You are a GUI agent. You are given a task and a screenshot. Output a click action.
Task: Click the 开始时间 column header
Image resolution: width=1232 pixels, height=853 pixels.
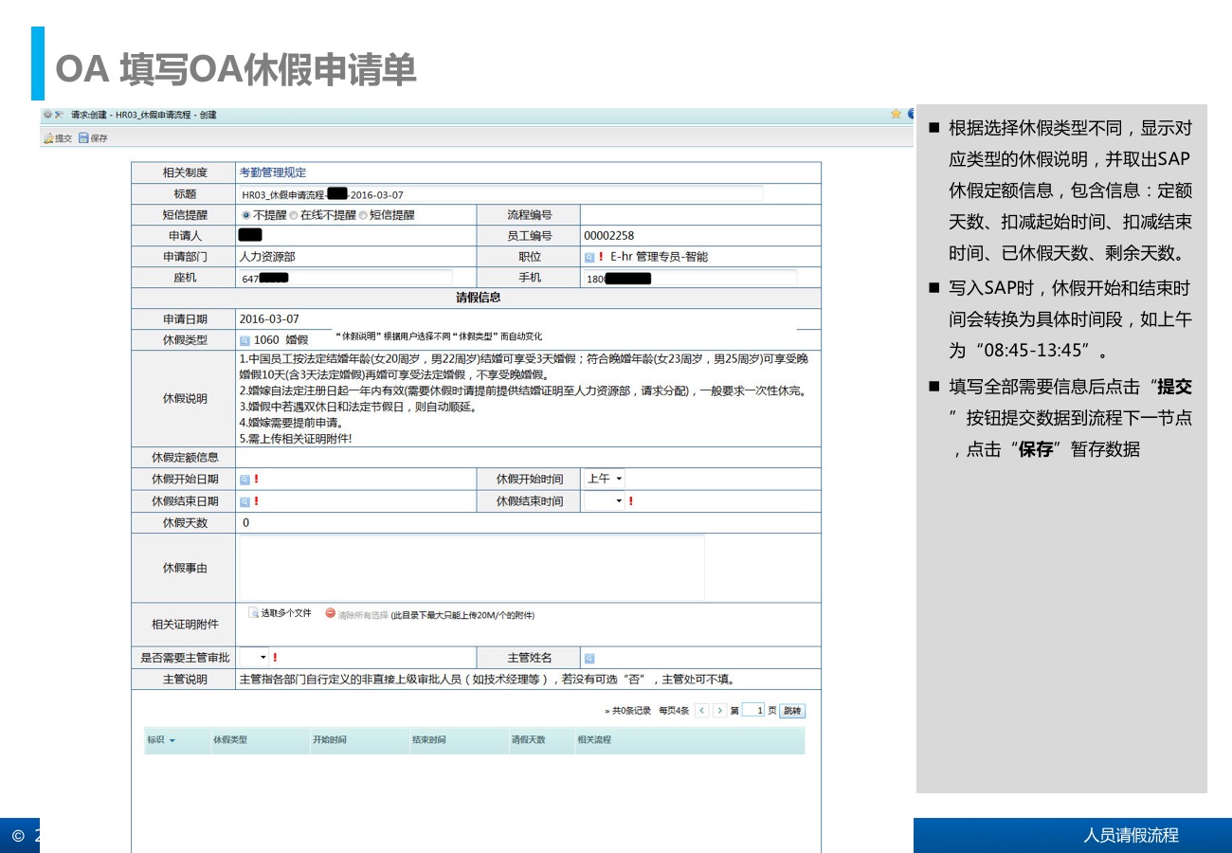click(329, 740)
